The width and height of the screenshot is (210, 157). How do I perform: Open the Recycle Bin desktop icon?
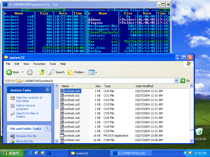click(x=199, y=132)
